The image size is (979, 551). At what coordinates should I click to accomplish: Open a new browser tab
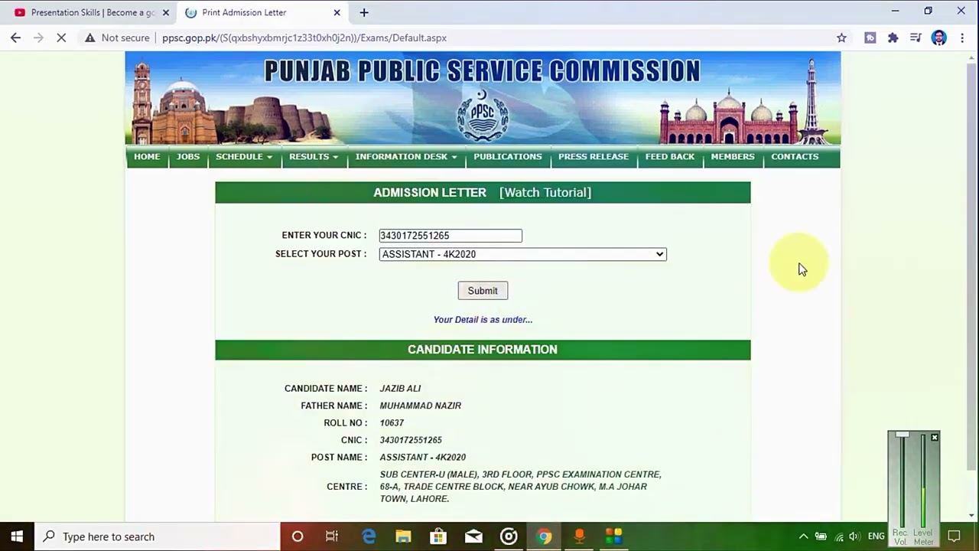point(364,12)
